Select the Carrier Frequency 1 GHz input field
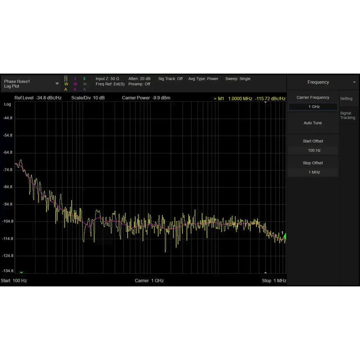 pyautogui.click(x=313, y=106)
